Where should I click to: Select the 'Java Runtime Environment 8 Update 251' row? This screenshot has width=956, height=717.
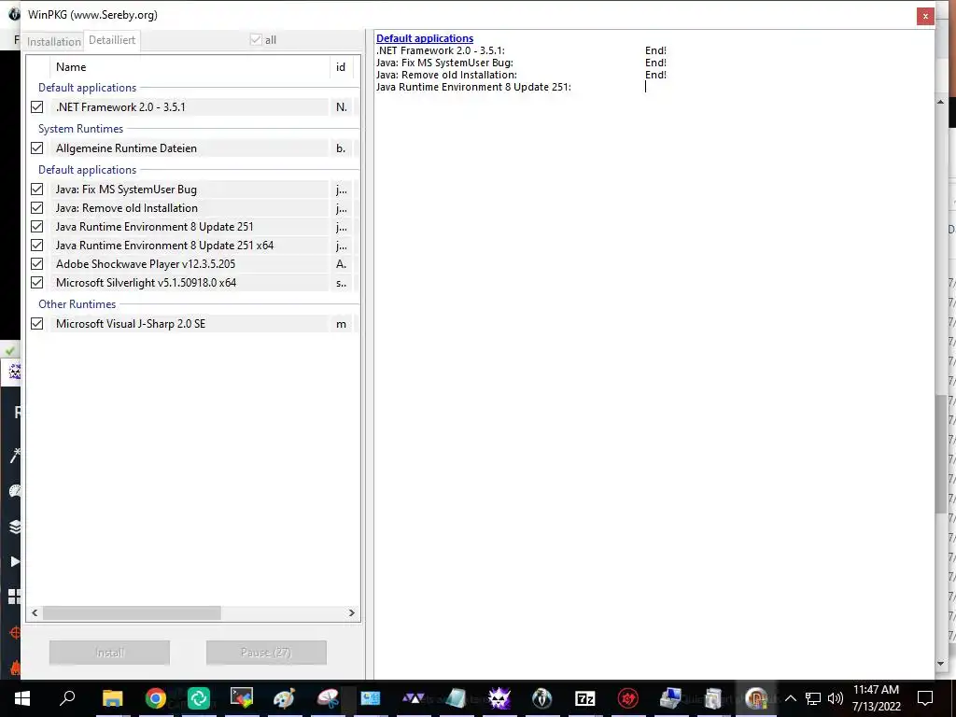pos(191,227)
